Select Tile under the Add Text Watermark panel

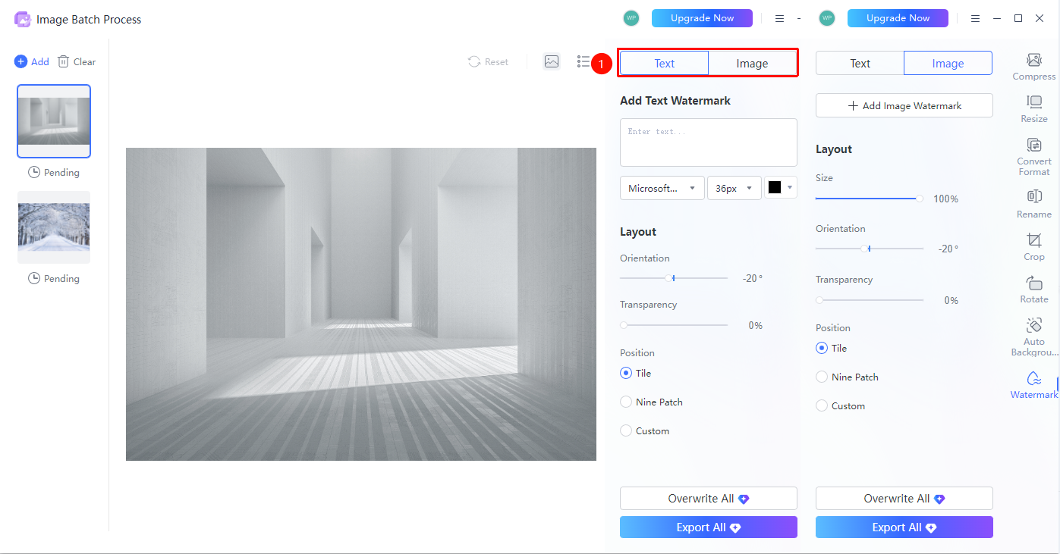point(626,373)
